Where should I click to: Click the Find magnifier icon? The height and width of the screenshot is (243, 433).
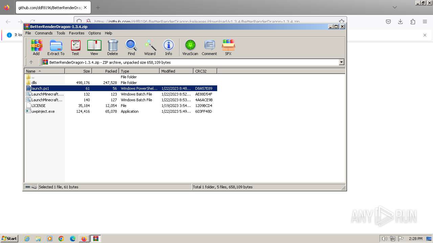click(131, 47)
